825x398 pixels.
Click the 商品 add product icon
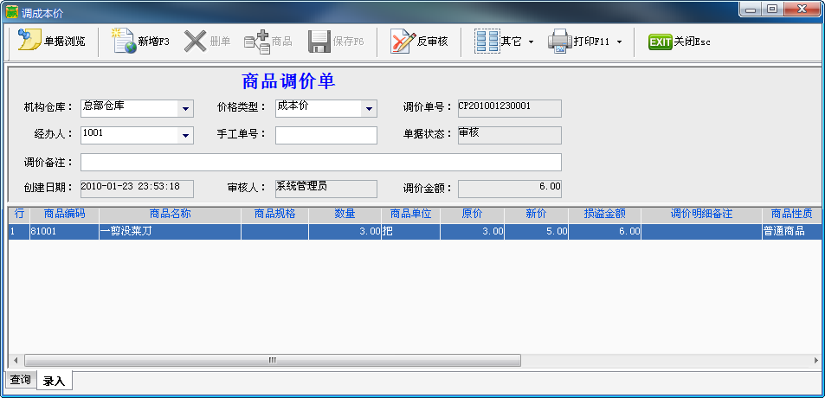tap(256, 42)
